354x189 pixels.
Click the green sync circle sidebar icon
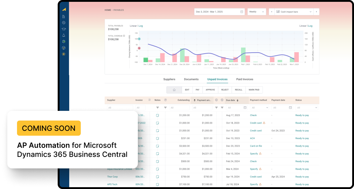(x=64, y=41)
